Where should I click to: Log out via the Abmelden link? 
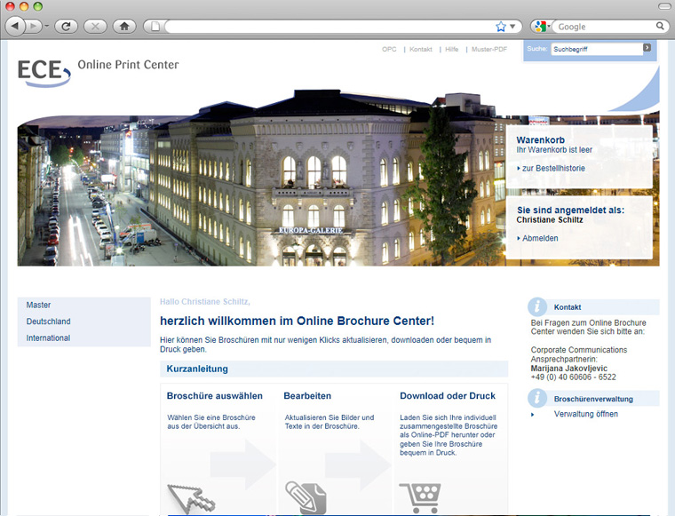pyautogui.click(x=540, y=238)
